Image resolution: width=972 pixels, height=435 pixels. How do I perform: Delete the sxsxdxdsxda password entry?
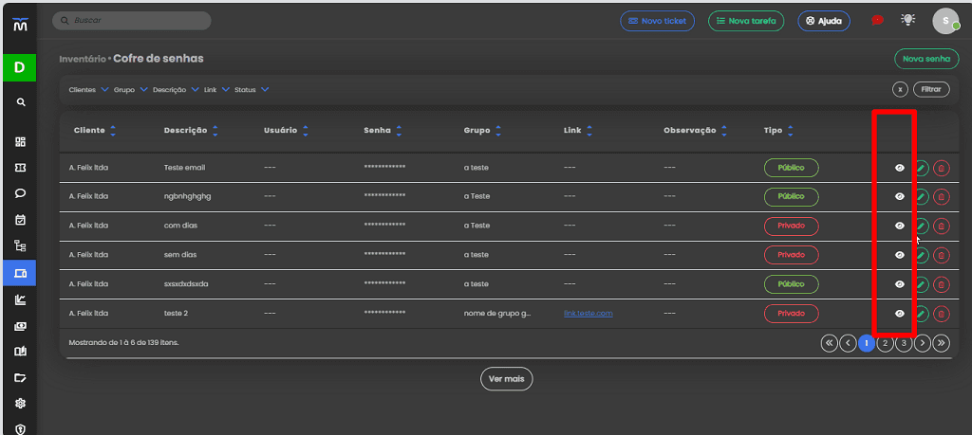tap(941, 284)
